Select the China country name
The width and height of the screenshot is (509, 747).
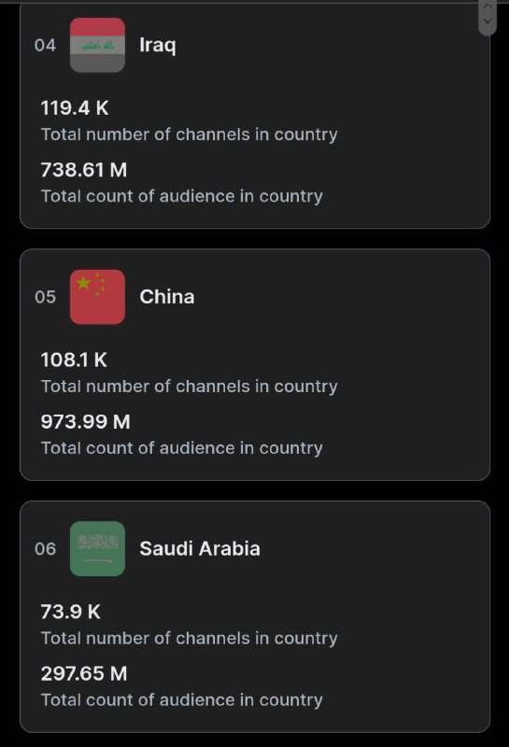167,297
